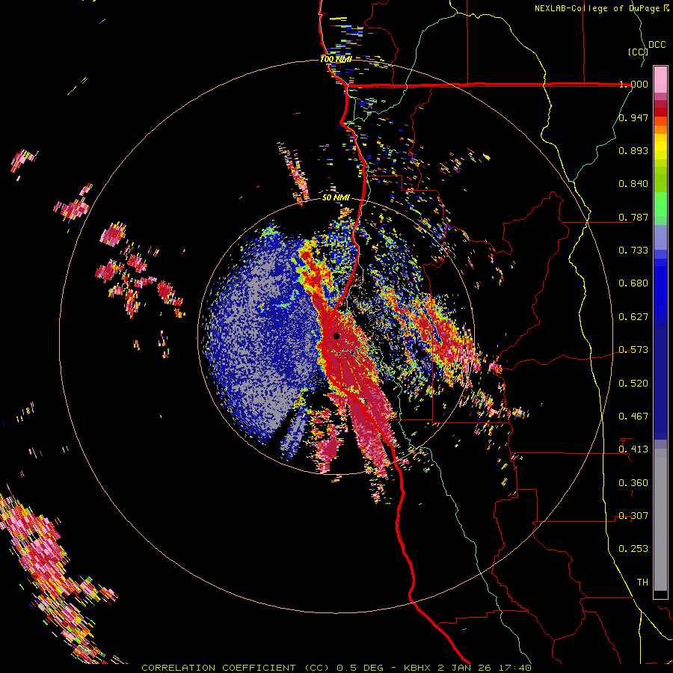Screen dimensions: 673x673
Task: Select the 0.467 legend value
Action: point(633,417)
